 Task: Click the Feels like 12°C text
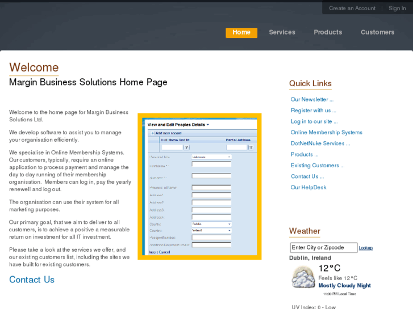(x=337, y=278)
